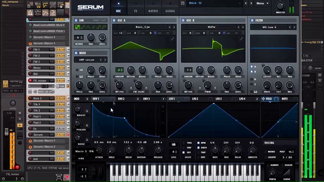Select previous filter type arrow
The image size is (324, 182).
pos(290,27)
